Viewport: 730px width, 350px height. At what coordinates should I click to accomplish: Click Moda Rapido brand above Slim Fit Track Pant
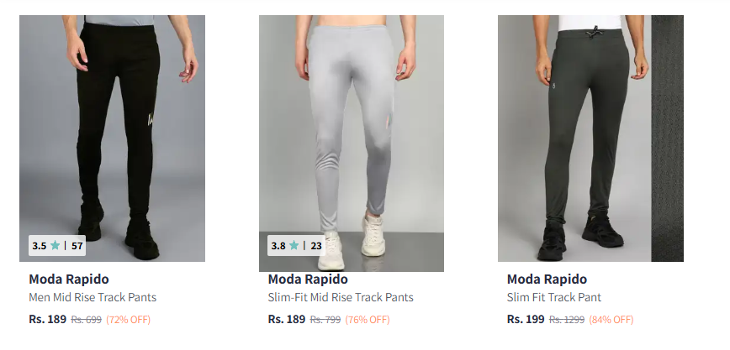pyautogui.click(x=547, y=279)
